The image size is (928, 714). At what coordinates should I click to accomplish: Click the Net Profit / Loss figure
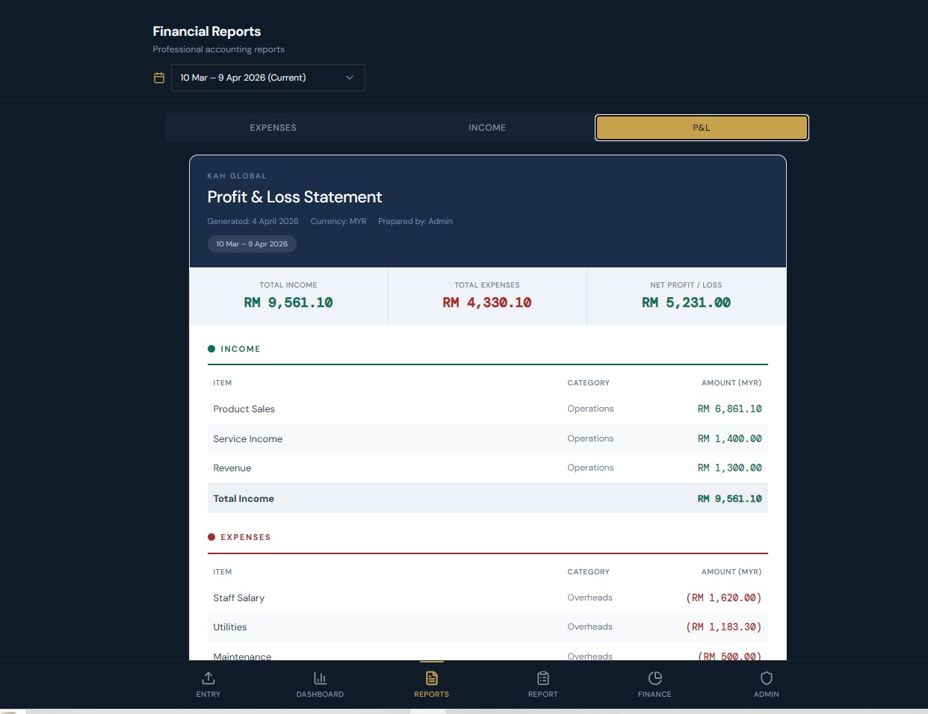pos(686,302)
